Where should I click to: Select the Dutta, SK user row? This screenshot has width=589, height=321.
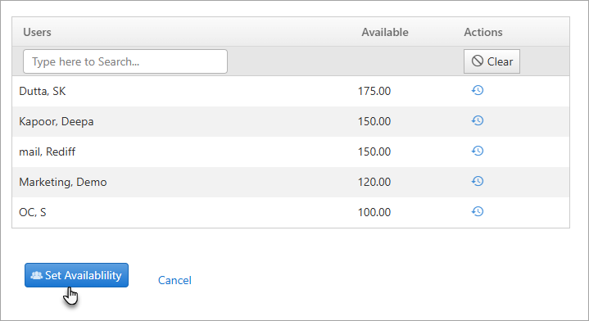tap(291, 91)
